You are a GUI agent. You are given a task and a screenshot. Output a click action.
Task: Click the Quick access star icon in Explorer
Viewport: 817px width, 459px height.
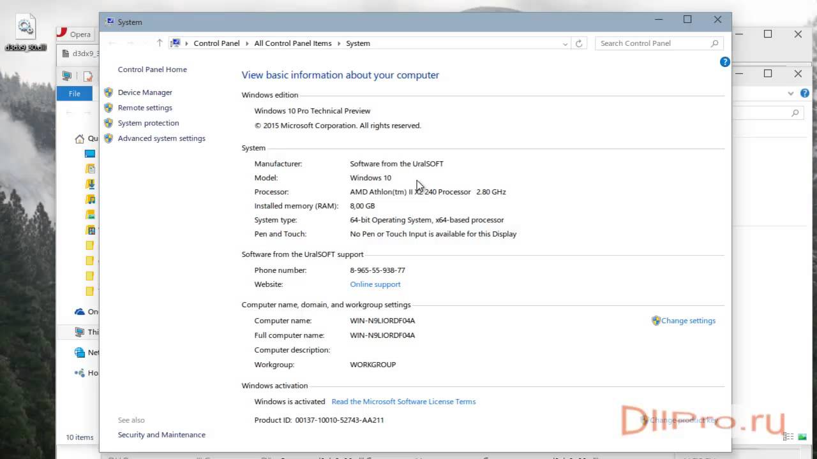[80, 138]
